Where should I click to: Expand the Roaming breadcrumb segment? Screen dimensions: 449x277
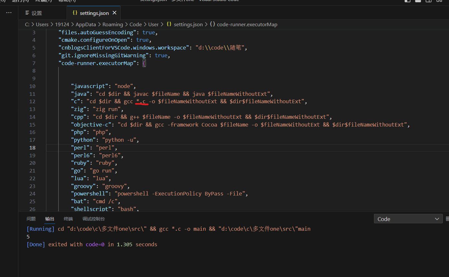click(113, 25)
